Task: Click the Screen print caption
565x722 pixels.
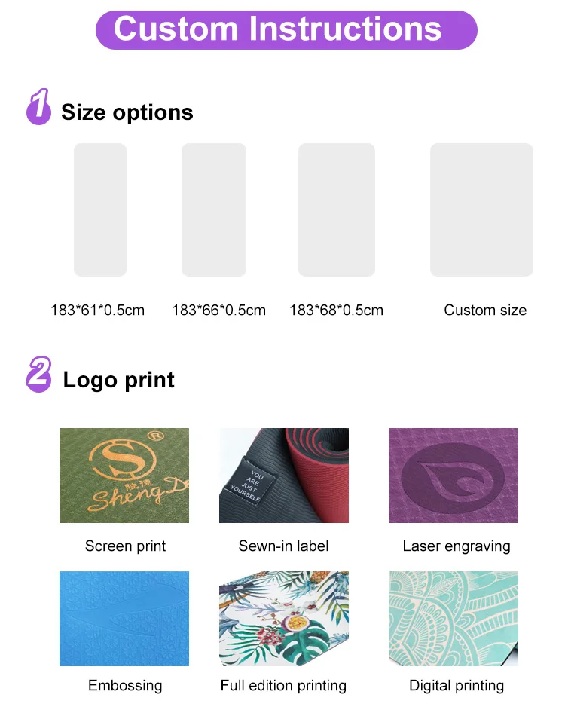Action: click(x=125, y=546)
